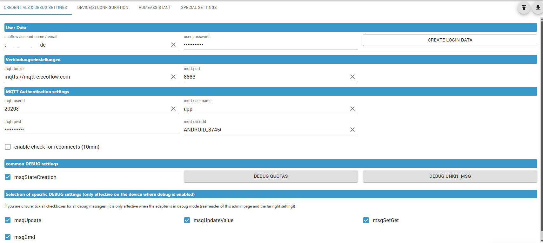
Task: Click the User Data section header
Action: (x=271, y=28)
